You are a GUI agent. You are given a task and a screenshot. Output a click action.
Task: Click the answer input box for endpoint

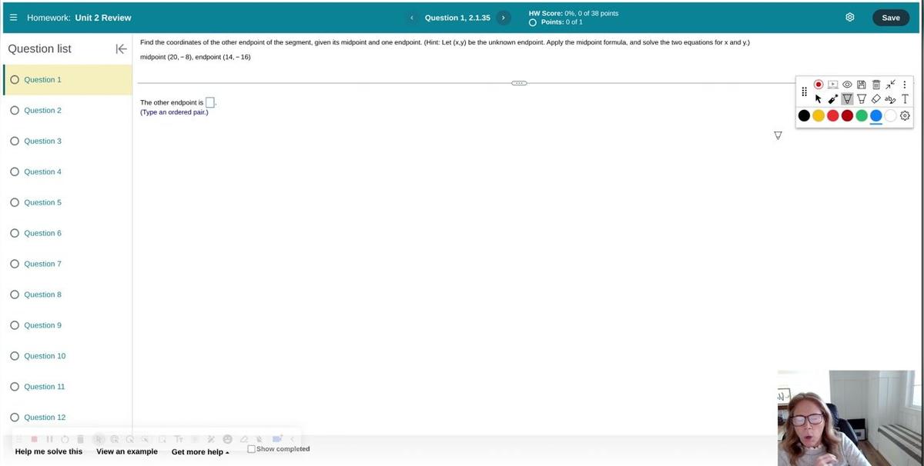point(210,102)
